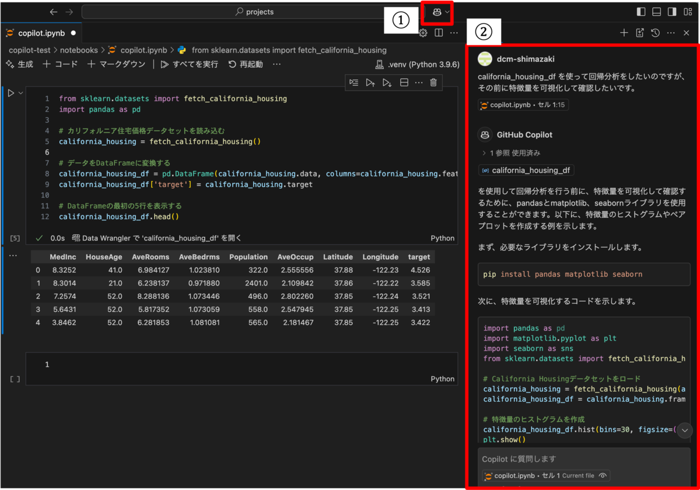Screen dimensions: 700x490
Task: Click the HouseAge column header
Action: (104, 257)
